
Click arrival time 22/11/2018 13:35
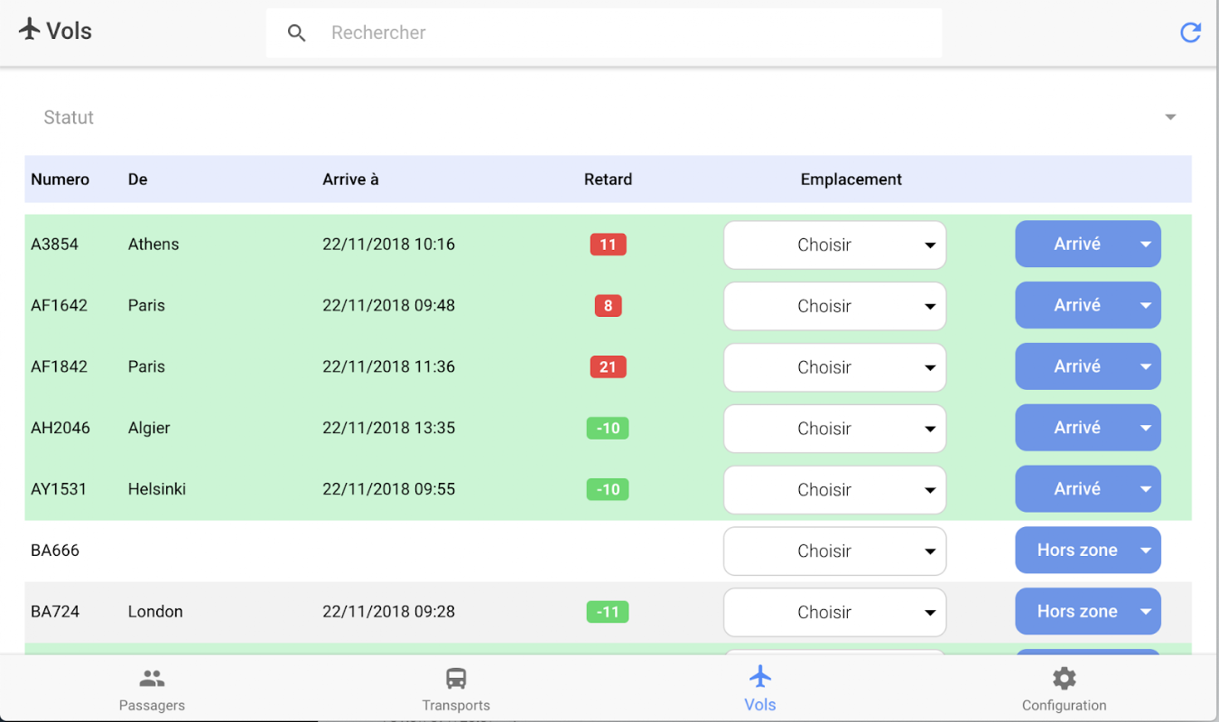click(x=388, y=429)
